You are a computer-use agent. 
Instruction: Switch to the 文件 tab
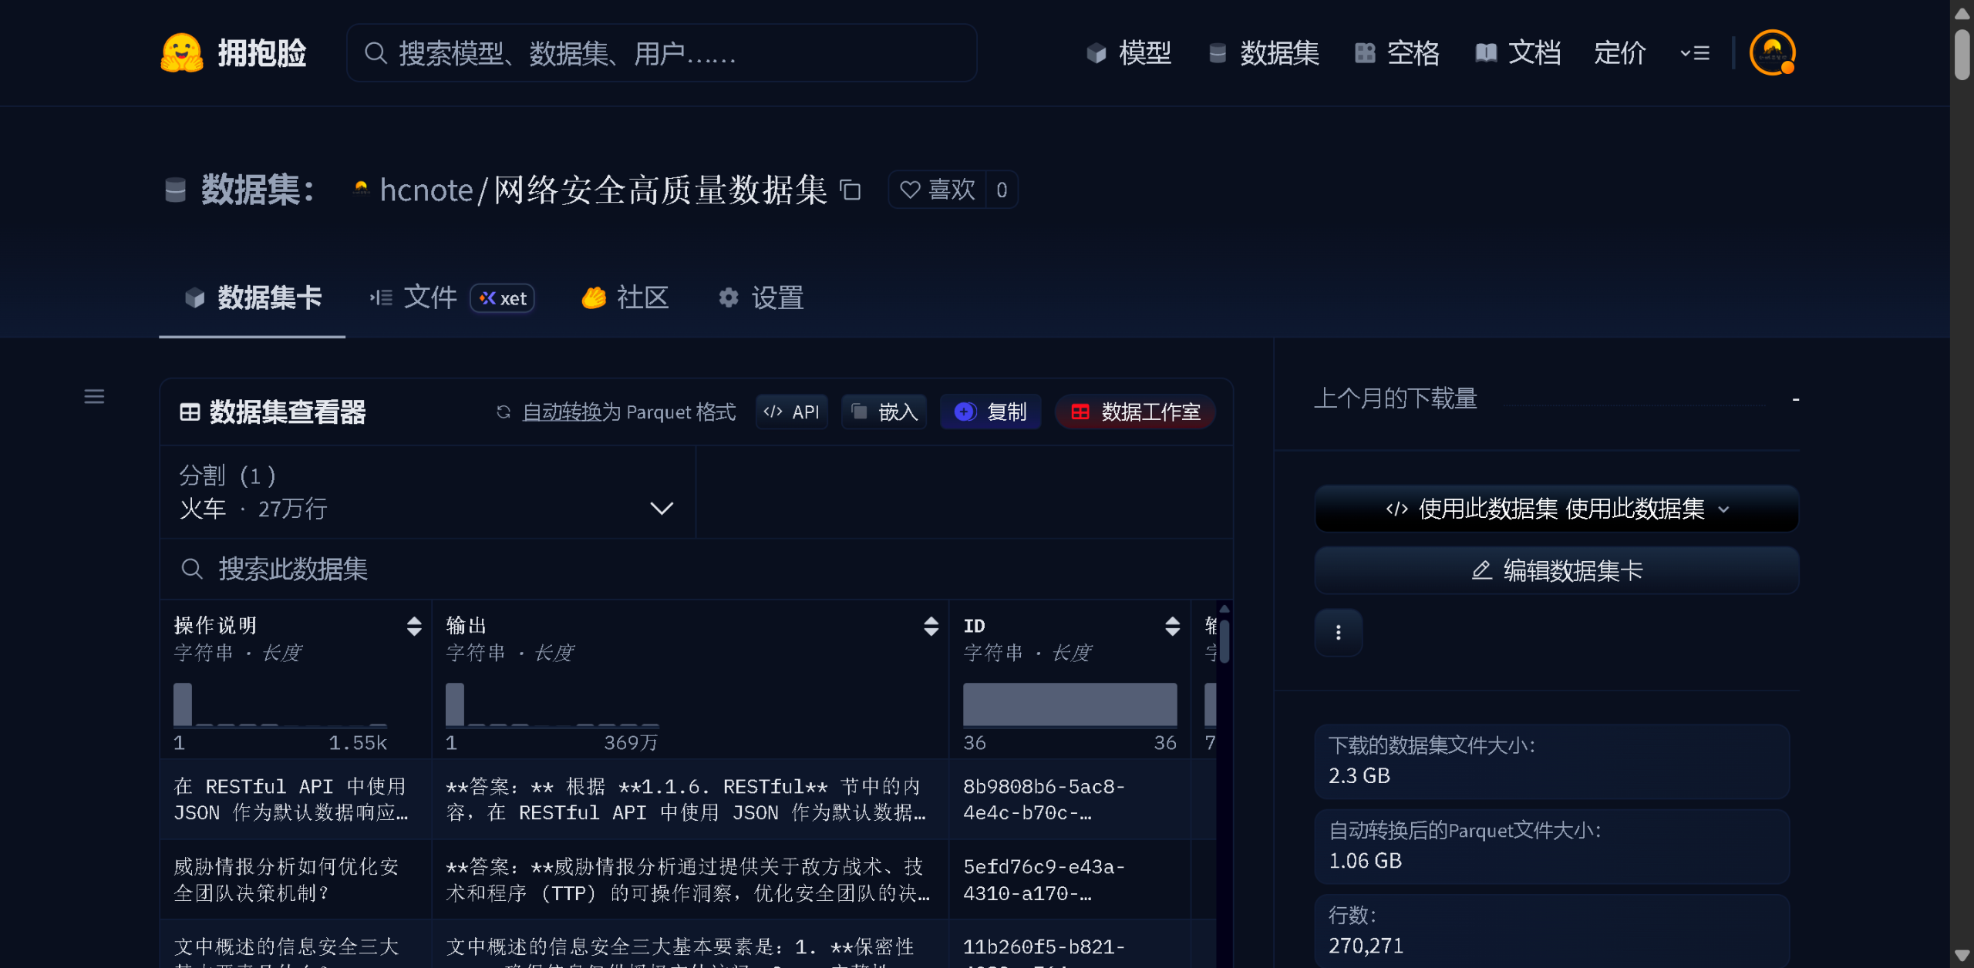(429, 297)
